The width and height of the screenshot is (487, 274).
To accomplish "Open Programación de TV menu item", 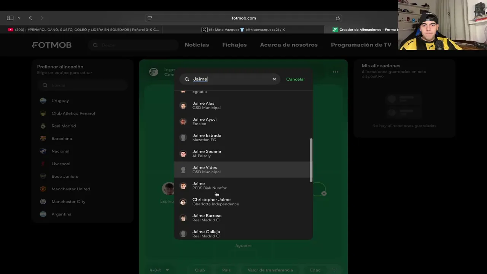I will coord(361,45).
